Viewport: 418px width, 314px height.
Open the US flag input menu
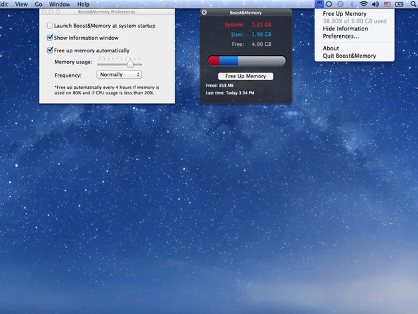coord(387,4)
